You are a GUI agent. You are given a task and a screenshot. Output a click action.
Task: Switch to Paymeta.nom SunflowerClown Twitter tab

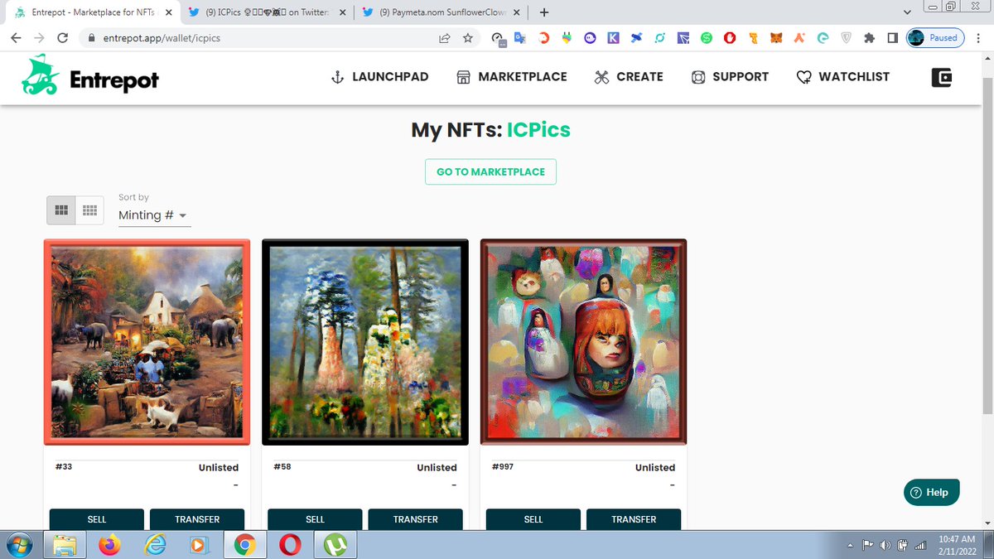441,12
